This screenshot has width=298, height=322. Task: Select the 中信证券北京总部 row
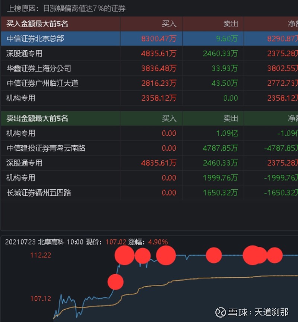tap(149, 38)
